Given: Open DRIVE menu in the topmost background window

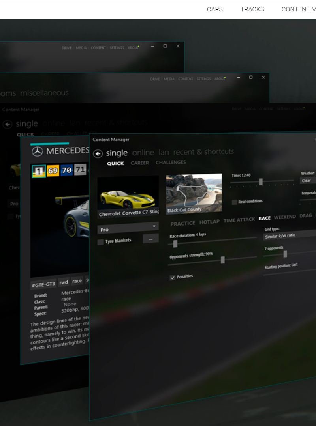Looking at the screenshot, I should pos(66,48).
